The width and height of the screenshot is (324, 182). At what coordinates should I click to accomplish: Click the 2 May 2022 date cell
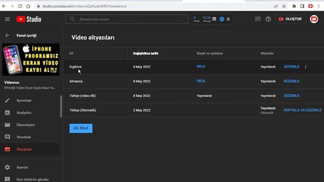(142, 110)
